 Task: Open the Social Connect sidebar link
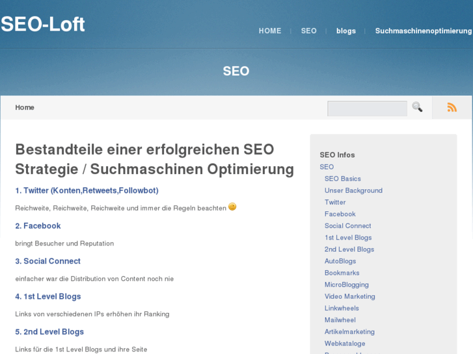pos(348,225)
